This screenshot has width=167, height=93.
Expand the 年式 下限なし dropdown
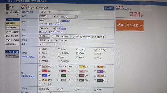[x=47, y=17]
